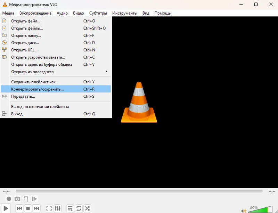
Task: Click the 'Открыть файлы...' icon in the menu
Action: click(4, 28)
